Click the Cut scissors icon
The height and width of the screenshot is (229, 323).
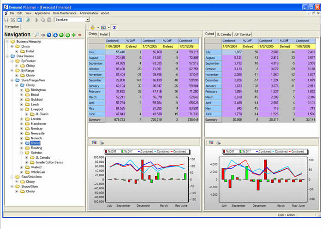click(36, 19)
